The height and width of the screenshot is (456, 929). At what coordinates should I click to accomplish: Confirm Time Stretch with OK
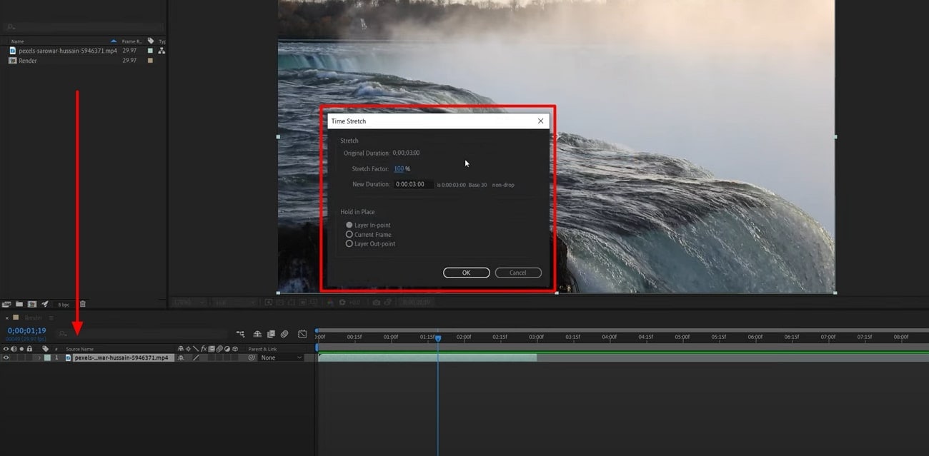(x=466, y=273)
